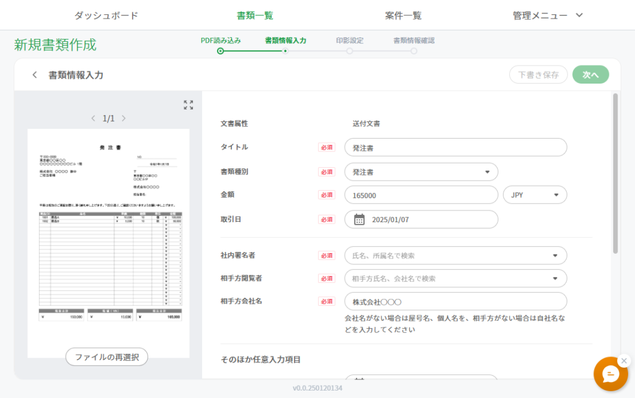Open the 社内署名者 search dropdown
The height and width of the screenshot is (398, 635).
pyautogui.click(x=456, y=256)
